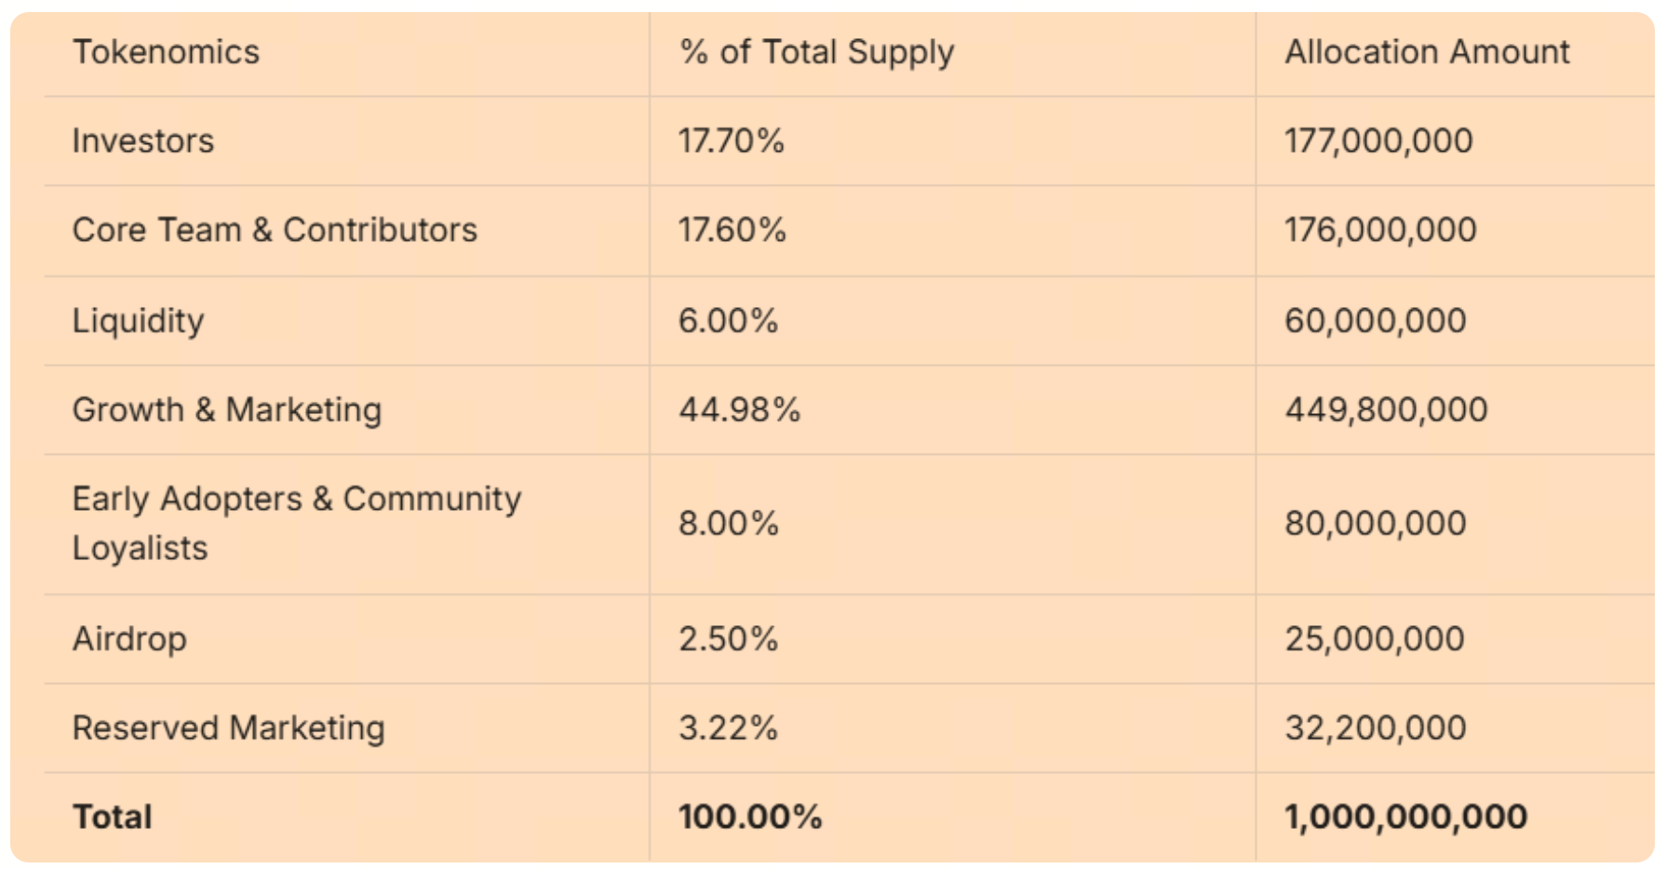This screenshot has width=1666, height=869.
Task: Select the Liquidity row label
Action: 138,320
